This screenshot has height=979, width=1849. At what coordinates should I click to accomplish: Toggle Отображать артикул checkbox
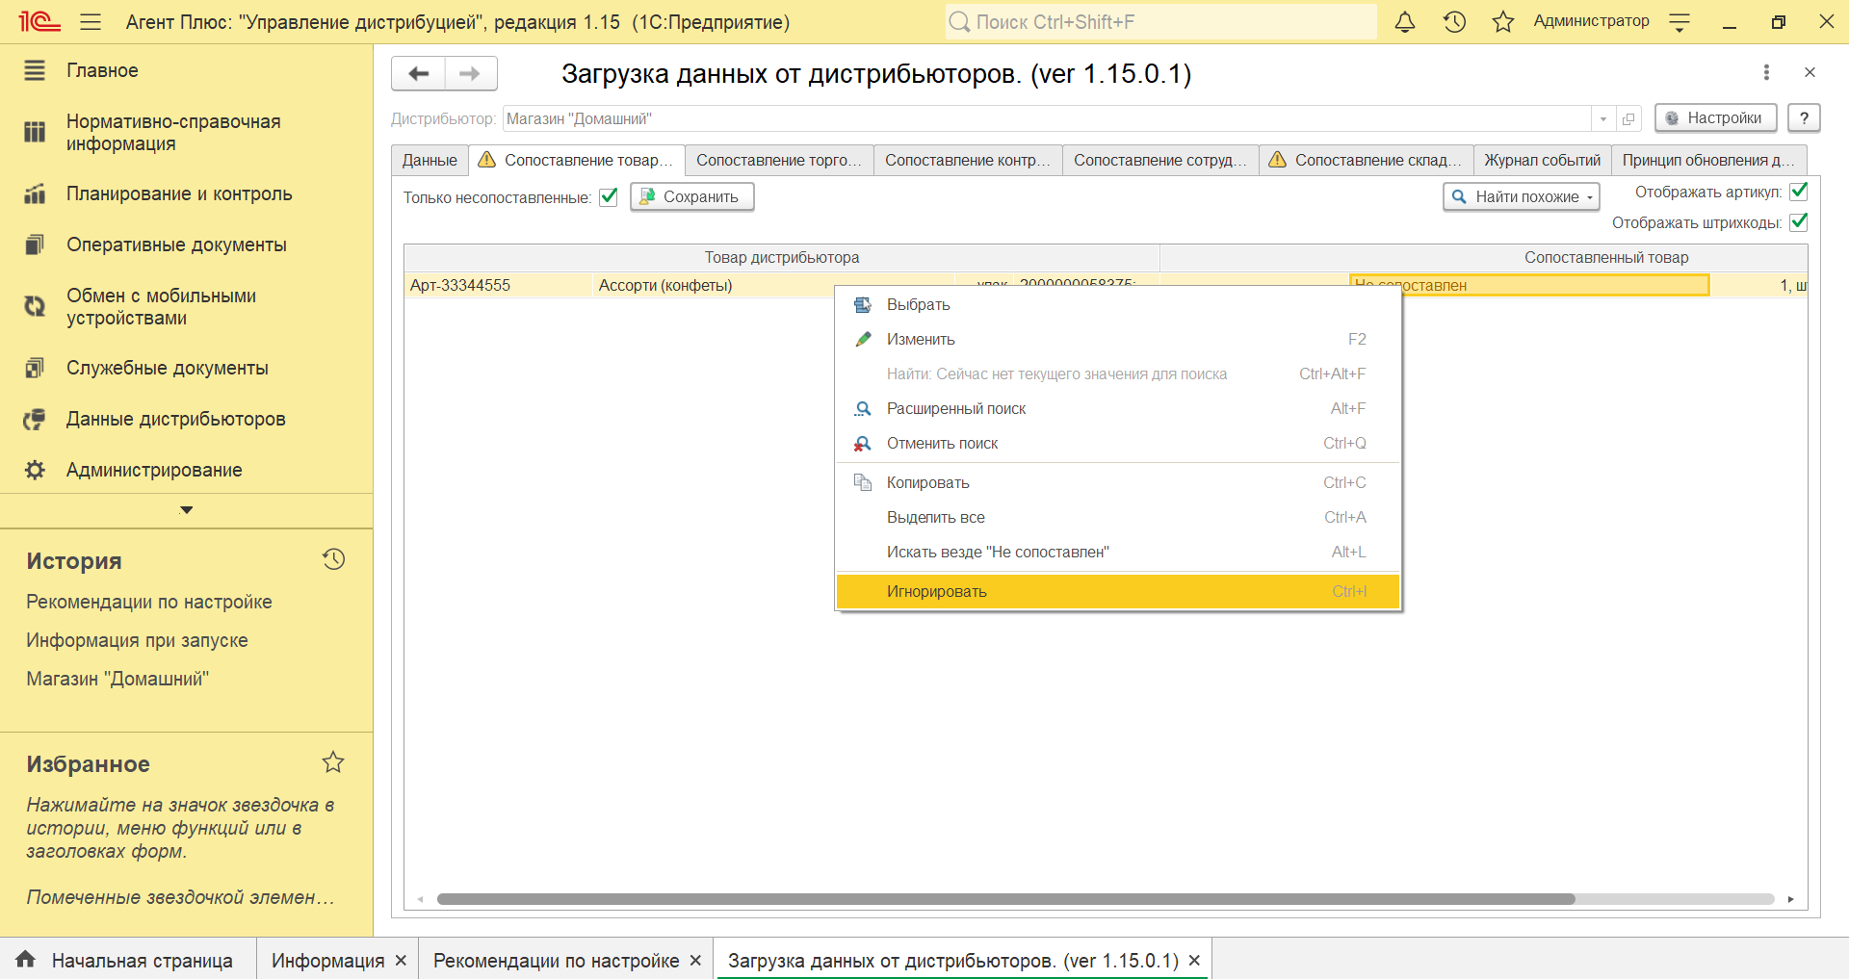(1798, 192)
